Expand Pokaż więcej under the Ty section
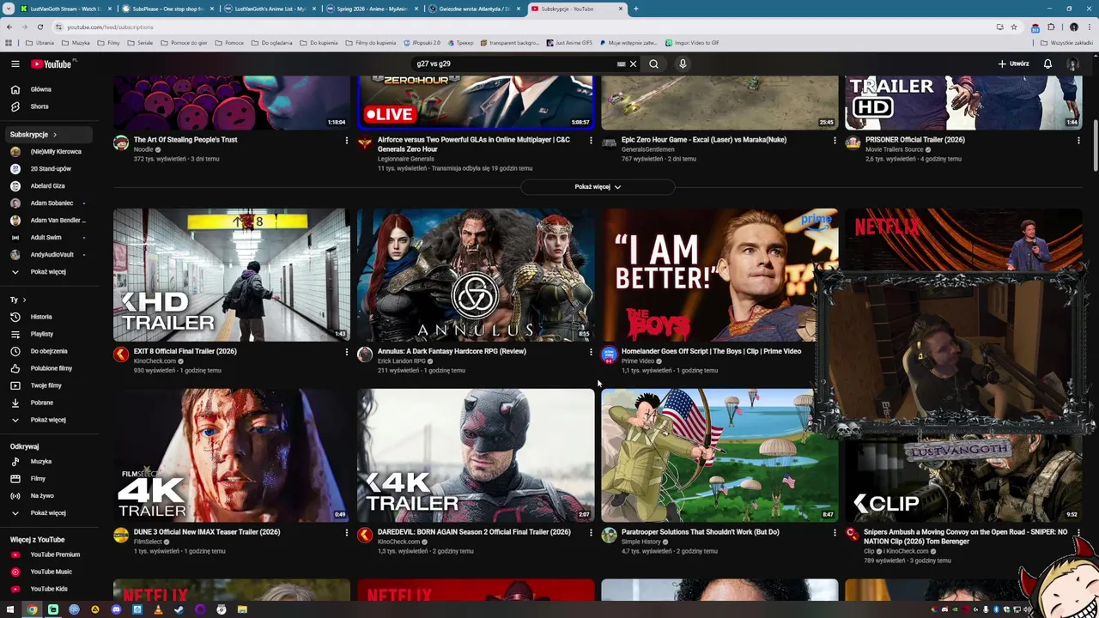The height and width of the screenshot is (618, 1099). (48, 420)
